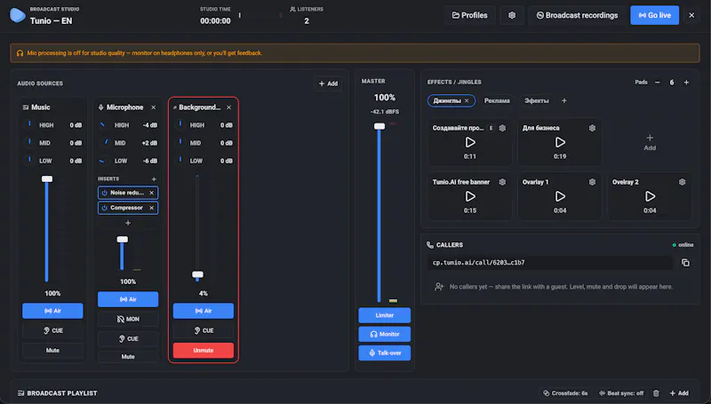Unmute the Background channel

pyautogui.click(x=204, y=350)
